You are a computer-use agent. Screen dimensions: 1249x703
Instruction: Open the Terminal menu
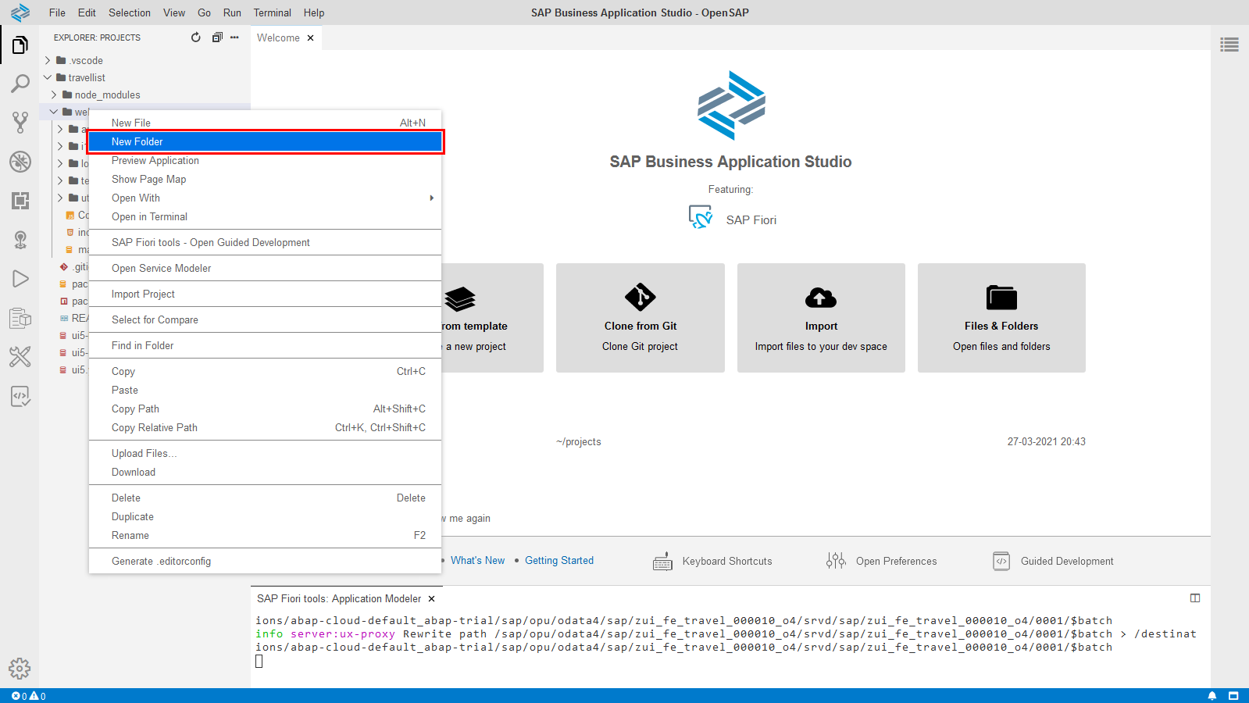(x=272, y=12)
